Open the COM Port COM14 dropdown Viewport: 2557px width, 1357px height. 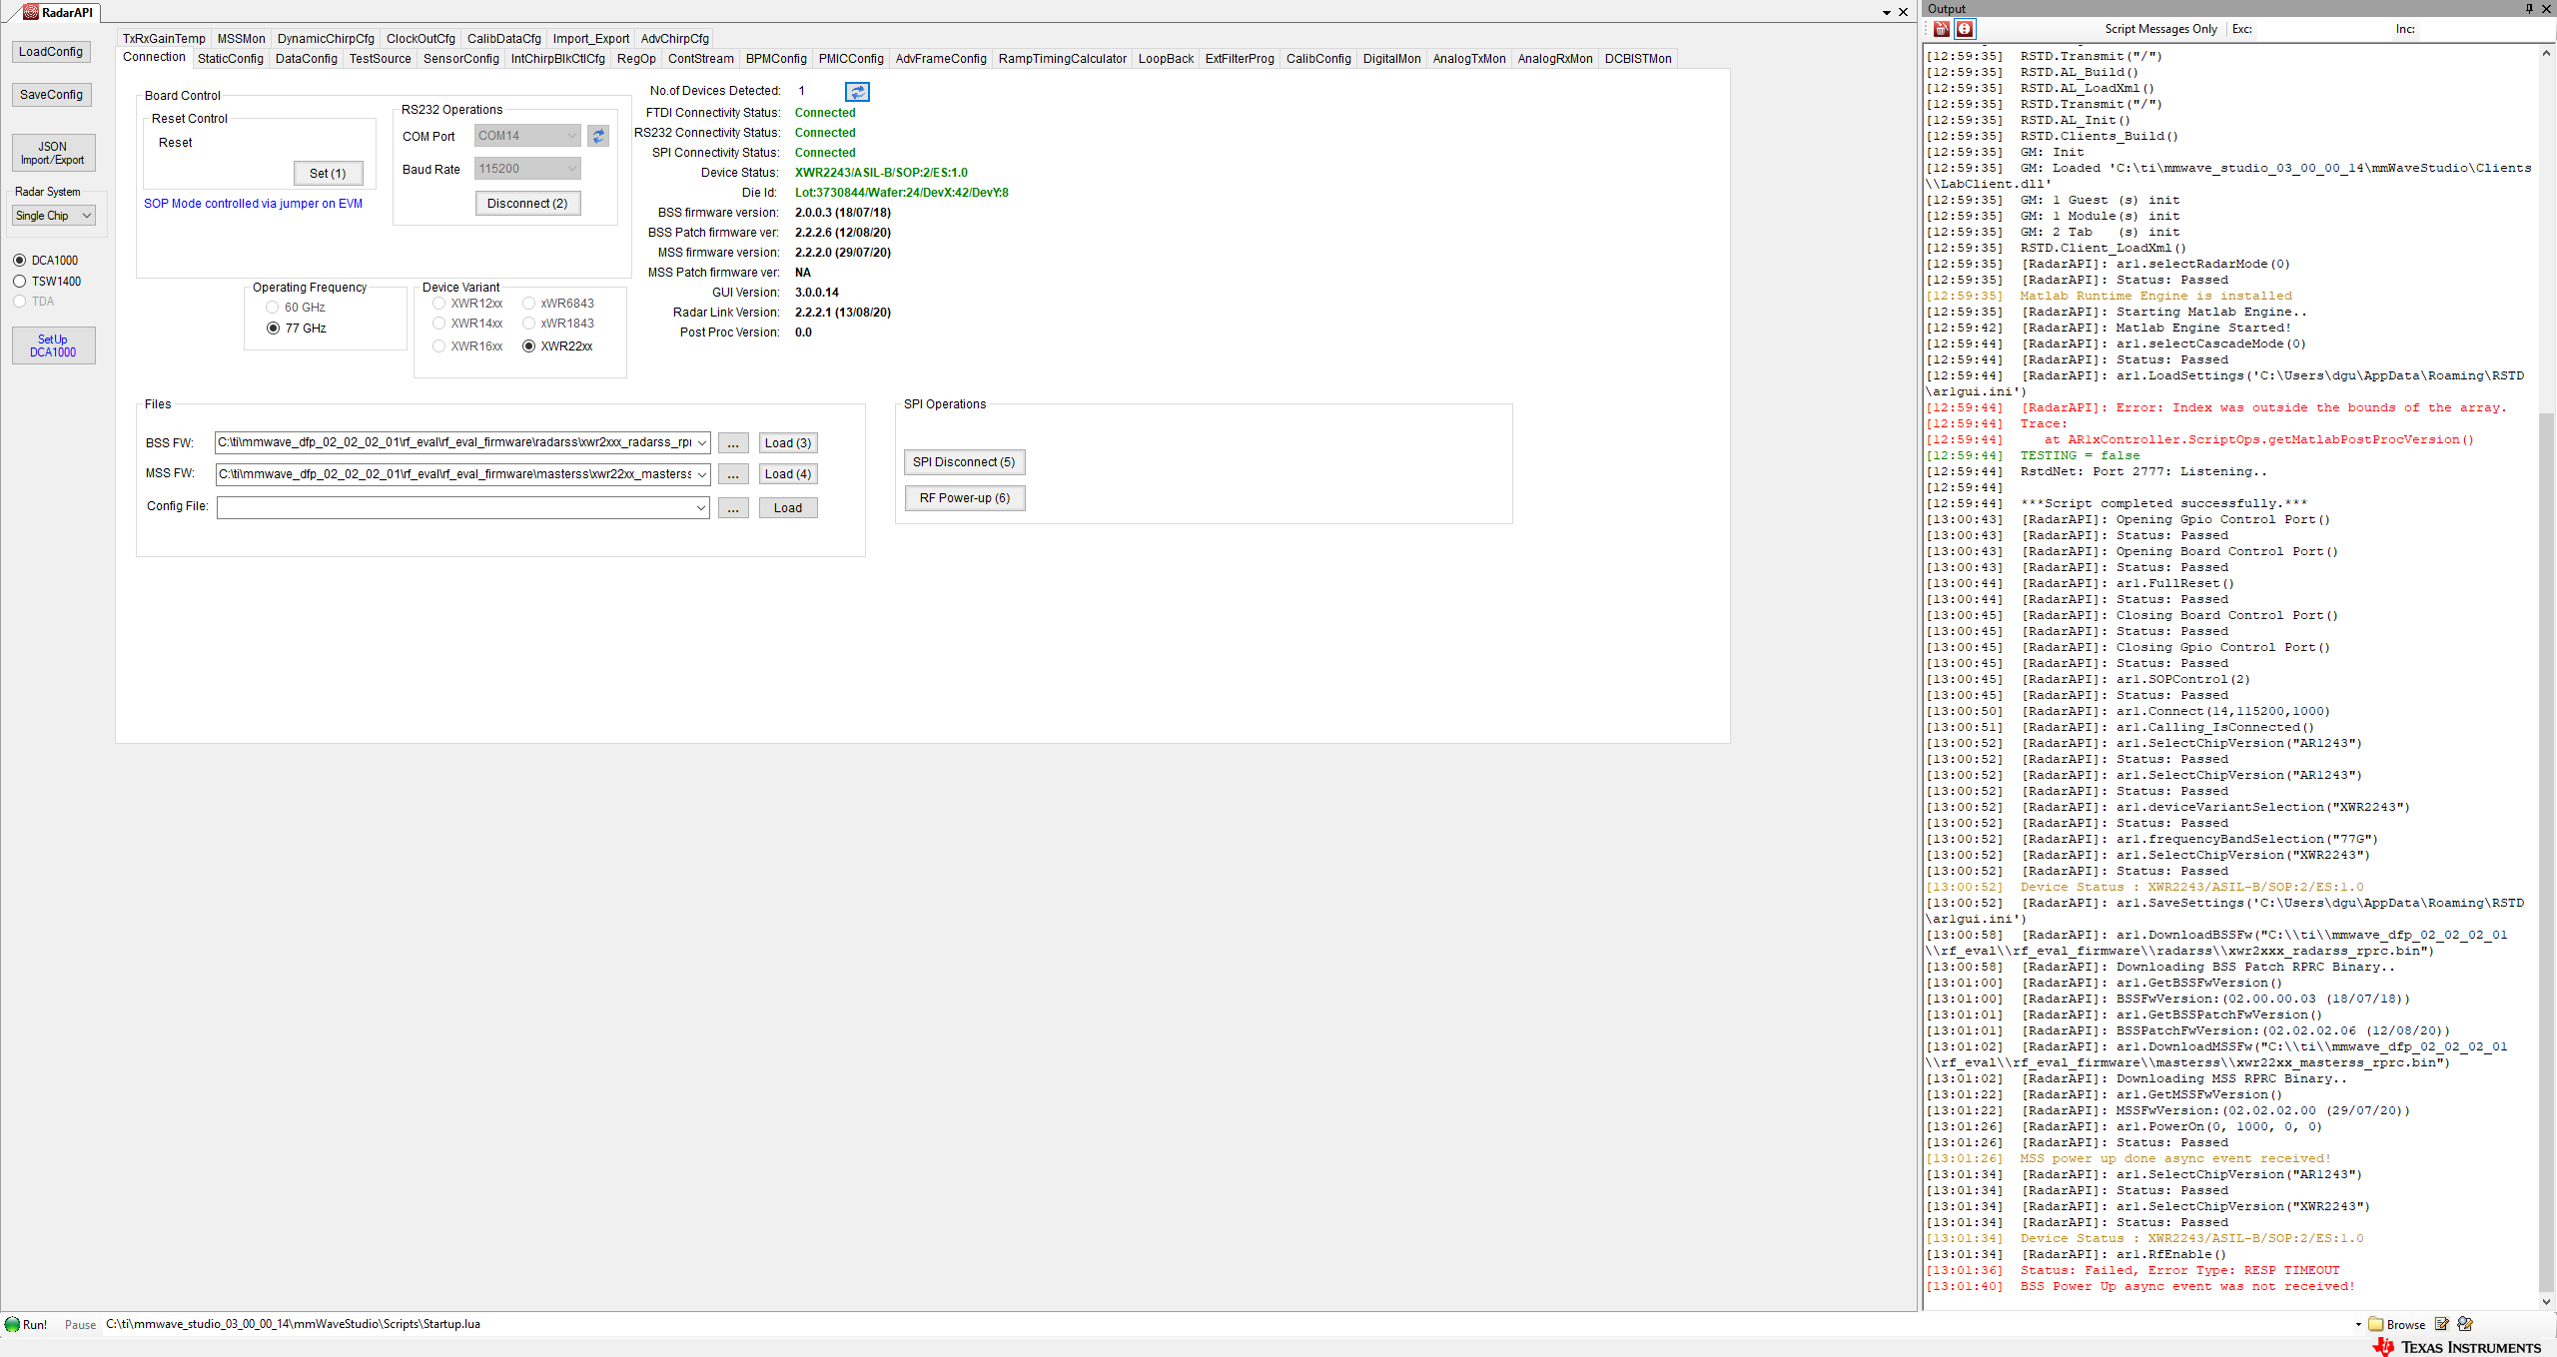point(527,136)
